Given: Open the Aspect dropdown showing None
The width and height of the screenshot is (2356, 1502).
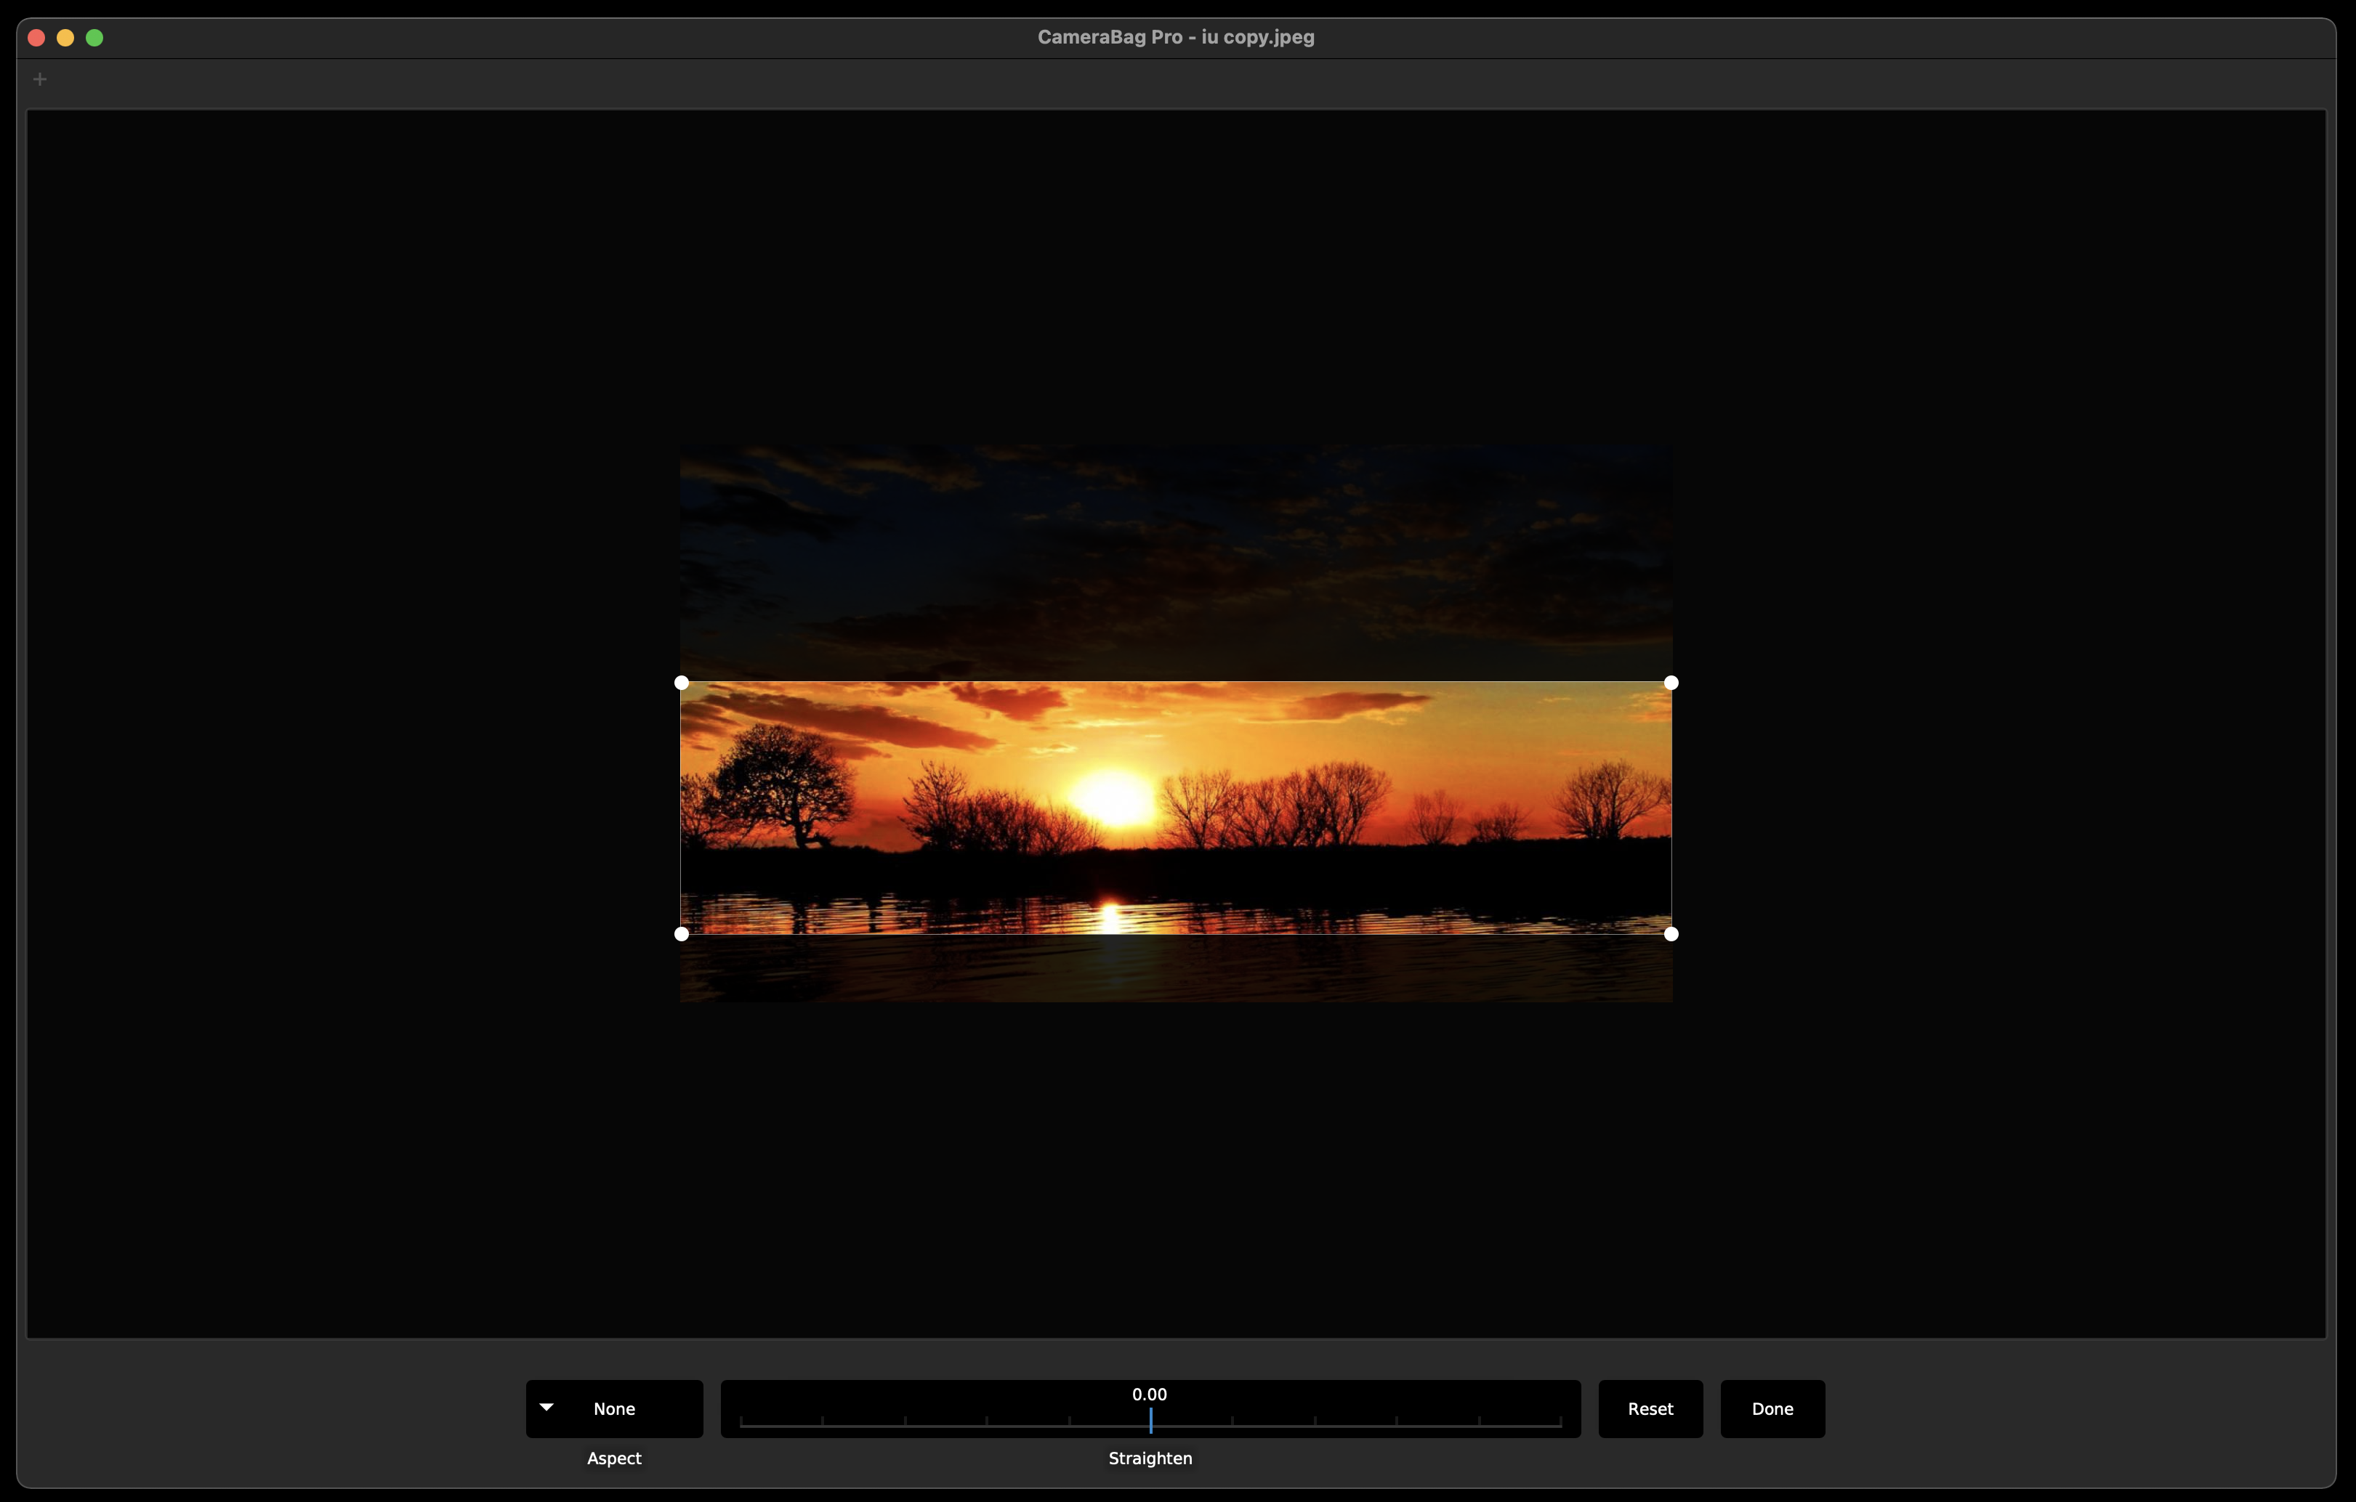Looking at the screenshot, I should tap(615, 1408).
